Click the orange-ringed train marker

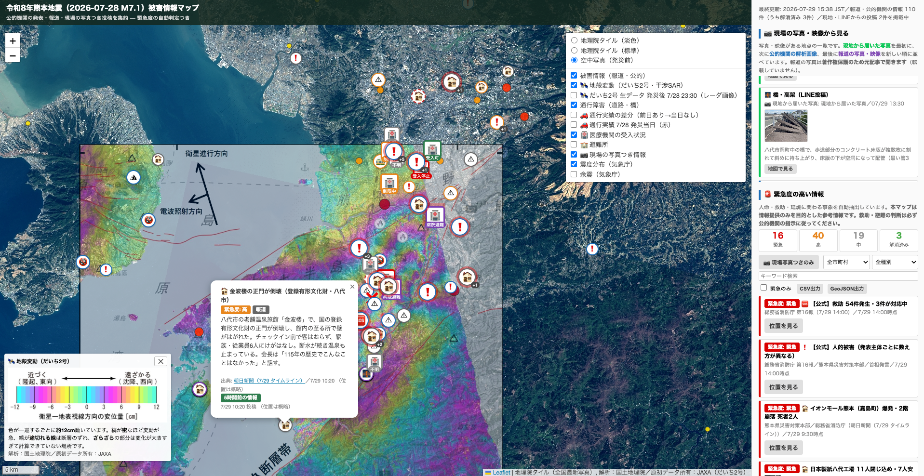pyautogui.click(x=380, y=161)
